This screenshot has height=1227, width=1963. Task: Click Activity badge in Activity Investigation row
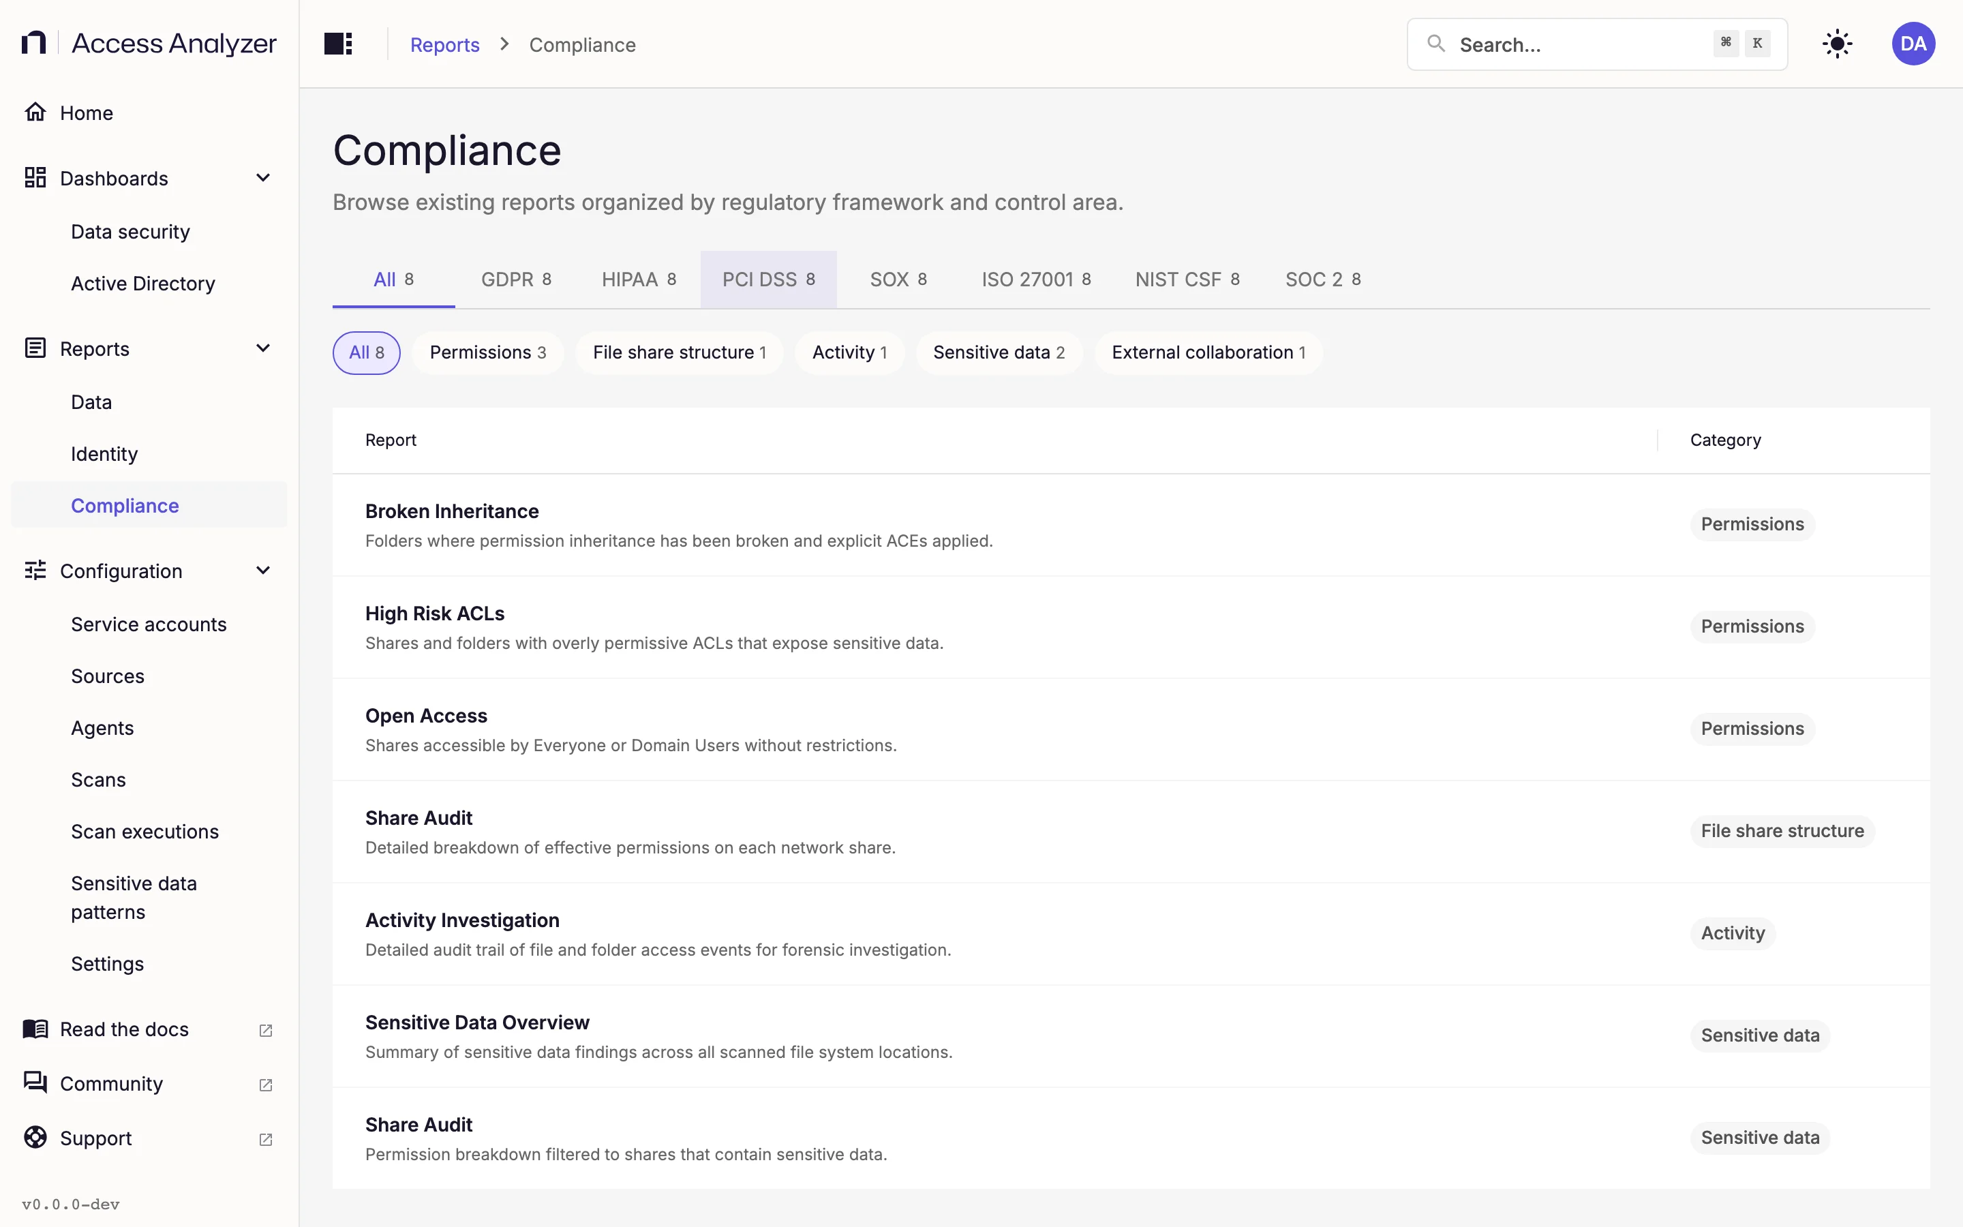[x=1733, y=933]
